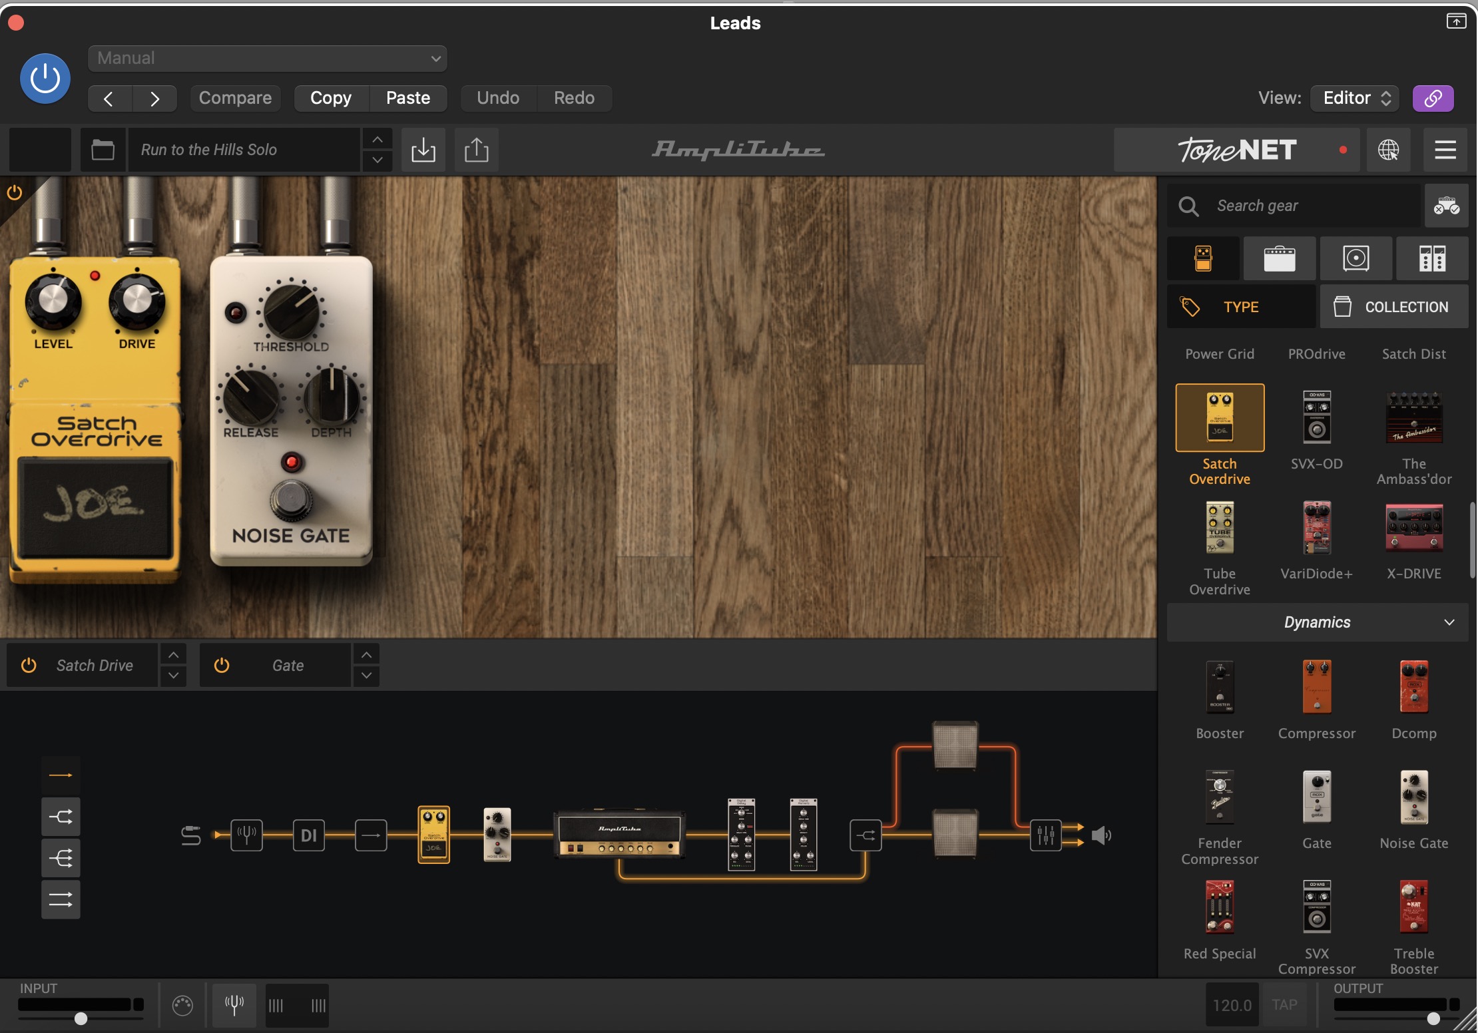Select the splitter block before cabinets

pos(865,835)
